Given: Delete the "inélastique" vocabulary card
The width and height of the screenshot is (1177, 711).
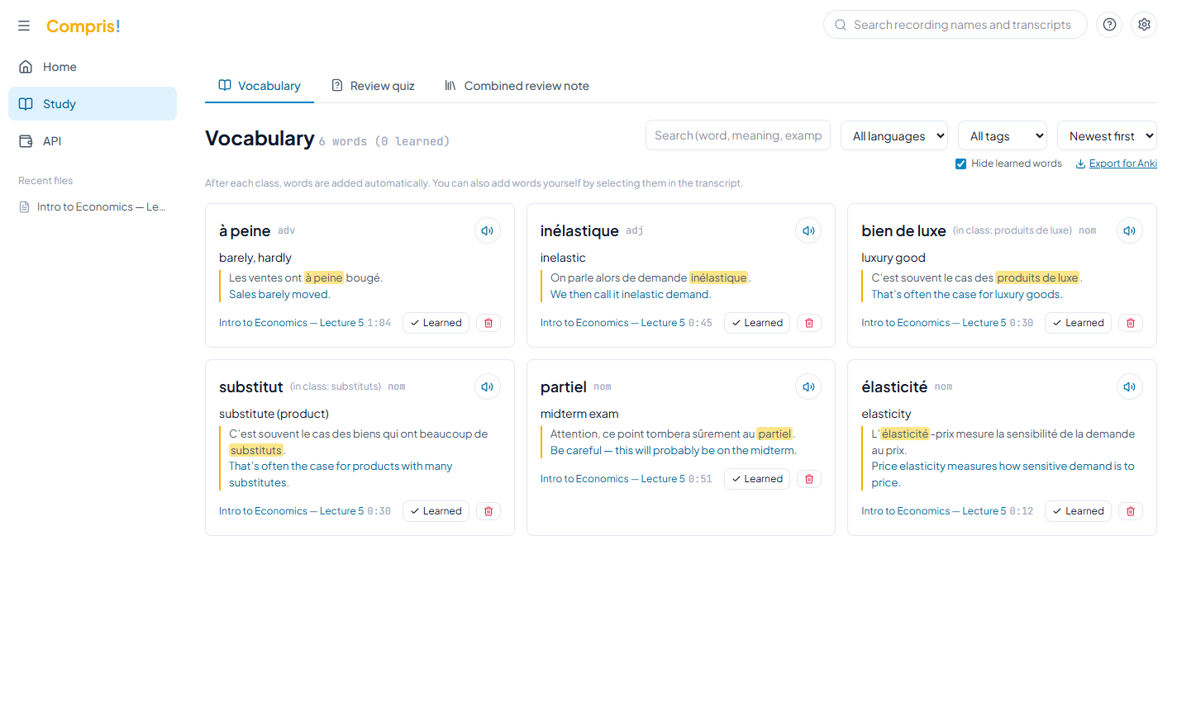Looking at the screenshot, I should [x=809, y=323].
